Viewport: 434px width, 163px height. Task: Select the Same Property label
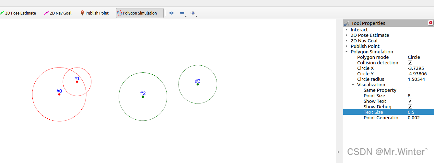[380, 90]
